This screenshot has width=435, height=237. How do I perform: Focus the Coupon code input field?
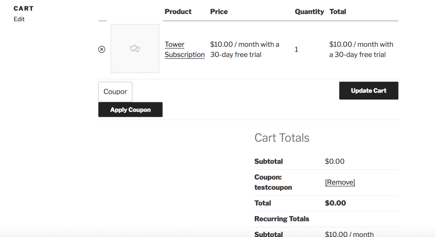[115, 92]
